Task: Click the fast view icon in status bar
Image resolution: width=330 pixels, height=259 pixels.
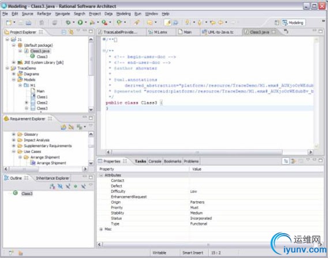Action: pyautogui.click(x=11, y=253)
